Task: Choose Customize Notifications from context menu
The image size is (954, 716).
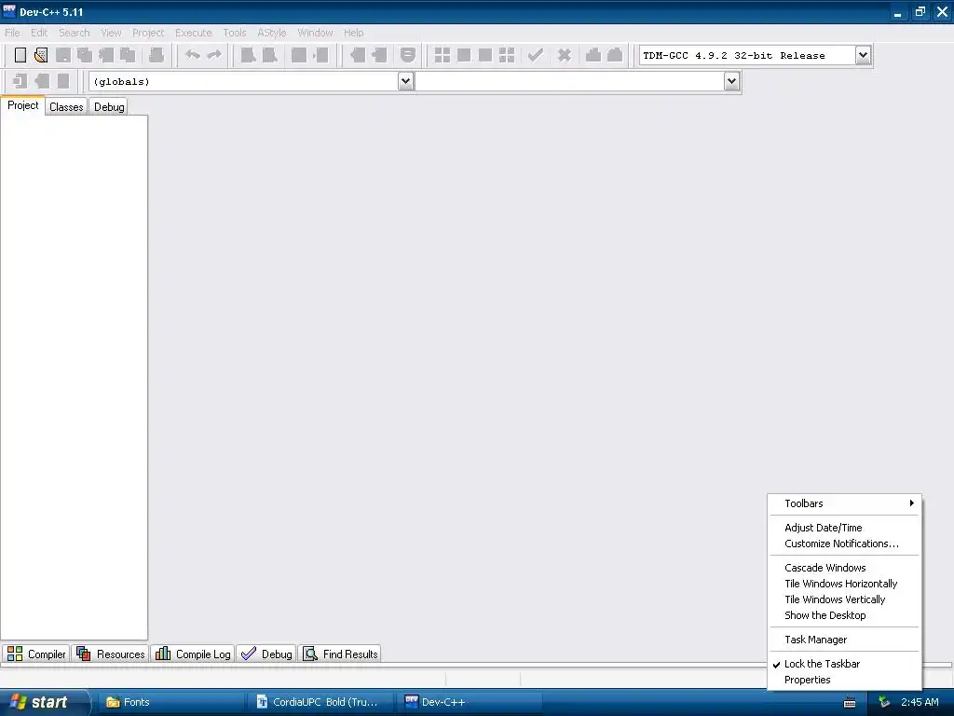Action: [845, 544]
